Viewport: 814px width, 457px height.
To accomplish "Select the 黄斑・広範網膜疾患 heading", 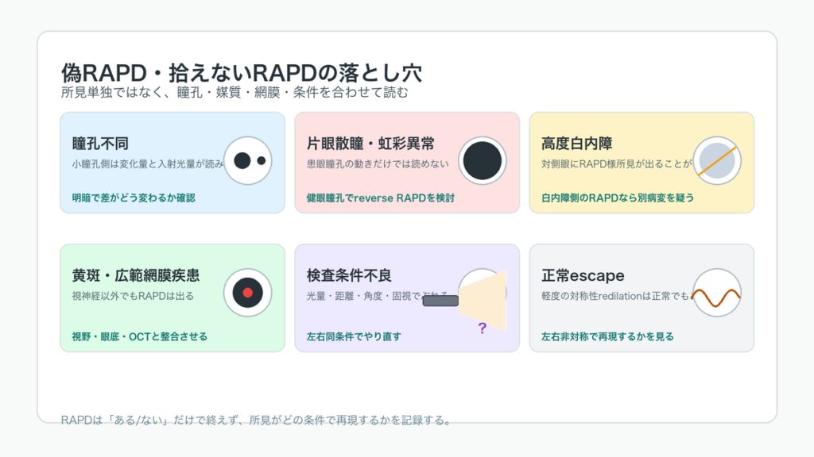I will (135, 275).
